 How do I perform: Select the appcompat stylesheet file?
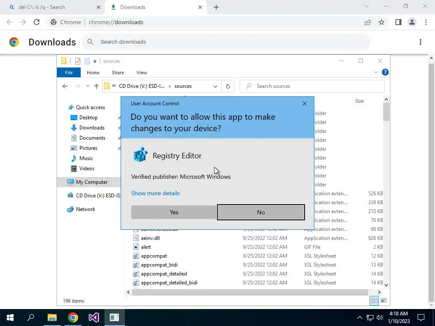pyautogui.click(x=154, y=256)
